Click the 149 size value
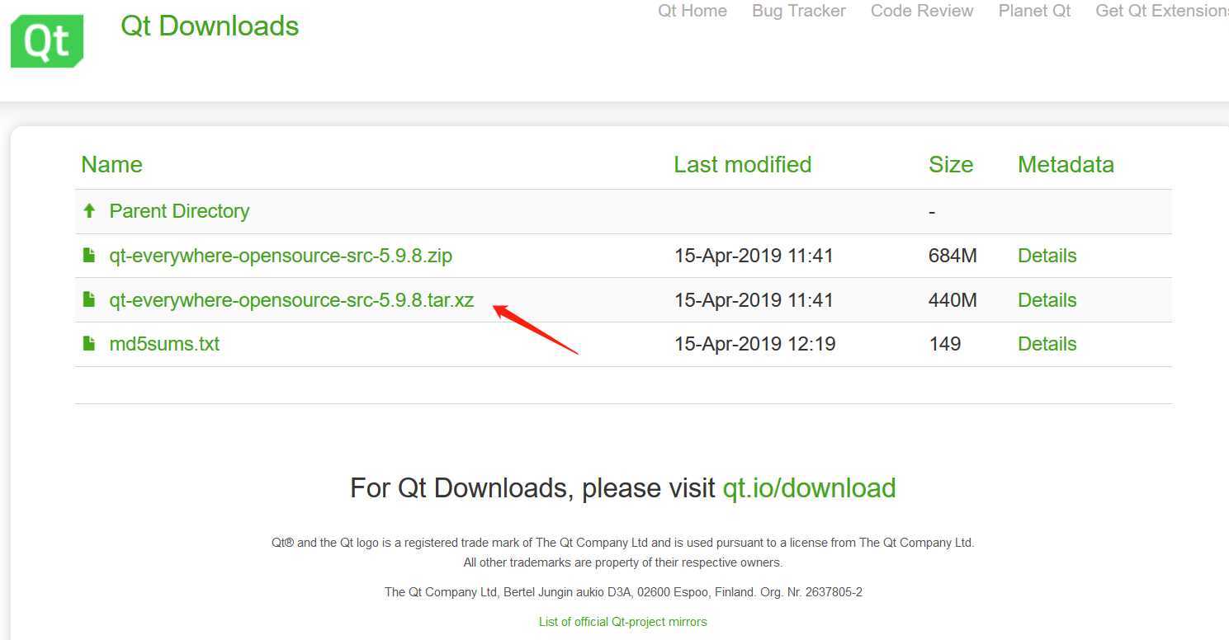Image resolution: width=1229 pixels, height=640 pixels. click(x=944, y=344)
